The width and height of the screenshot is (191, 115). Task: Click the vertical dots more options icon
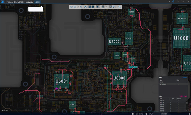(170, 1)
